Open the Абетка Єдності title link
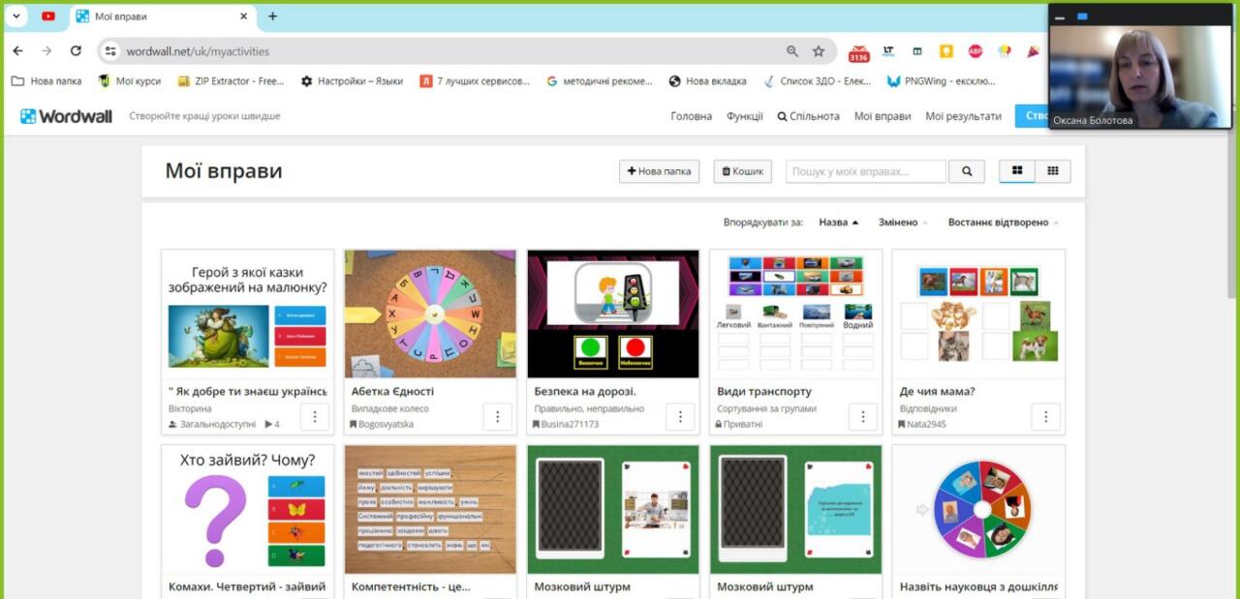The height and width of the screenshot is (599, 1240). click(392, 391)
